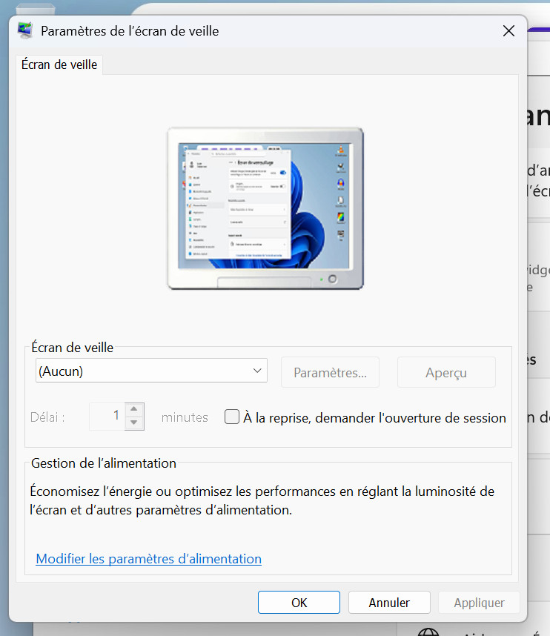Confirm with the OK button
The height and width of the screenshot is (636, 550).
tap(299, 603)
